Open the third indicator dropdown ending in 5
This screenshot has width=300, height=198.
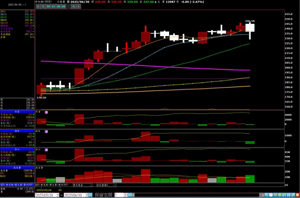[116, 185]
